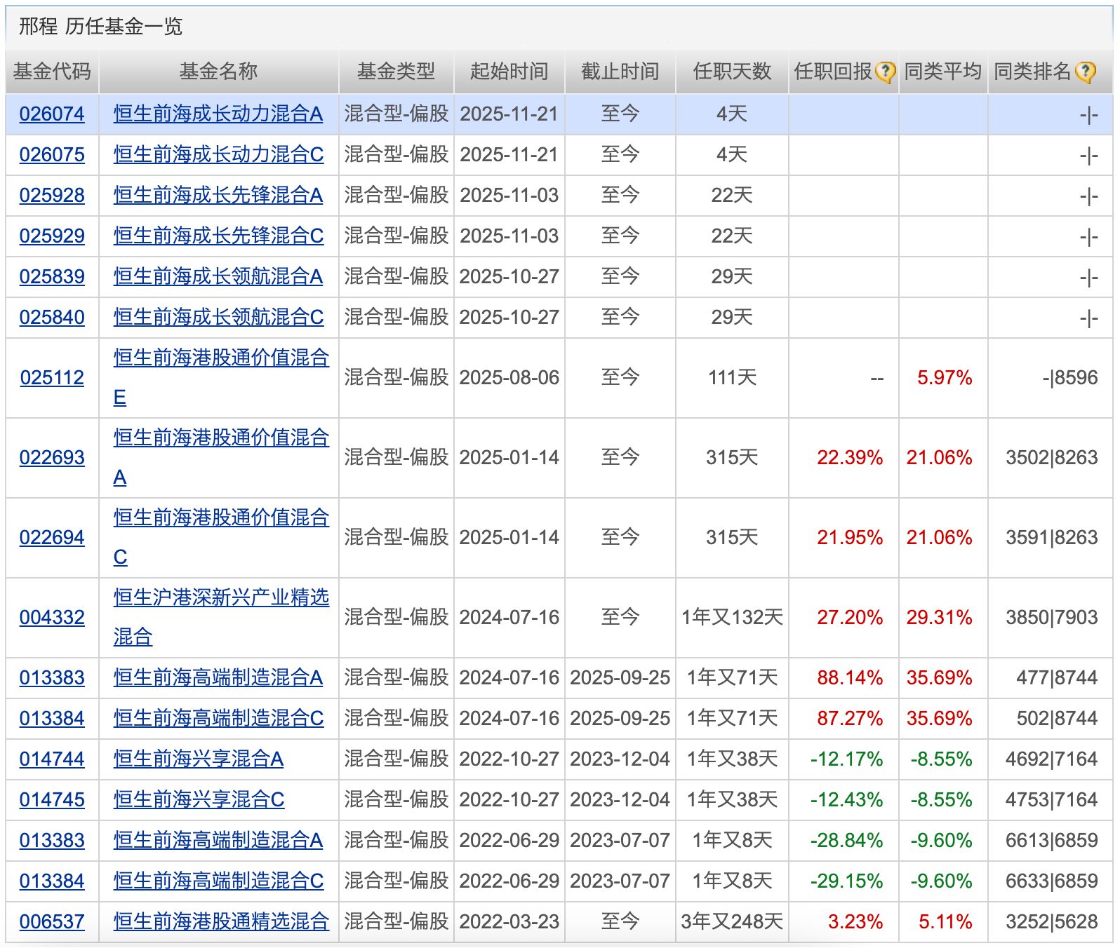This screenshot has height=948, width=1120.
Task: Click fund code 006537
Action: [x=52, y=922]
